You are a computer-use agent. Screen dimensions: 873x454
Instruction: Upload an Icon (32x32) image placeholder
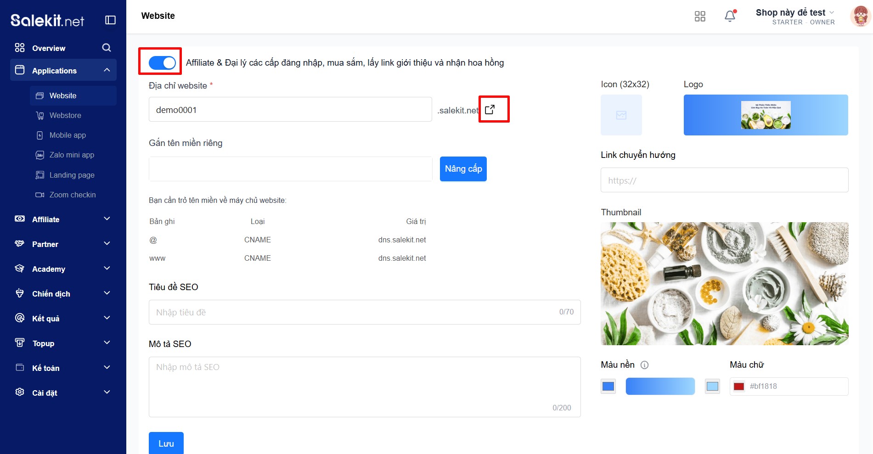(x=621, y=115)
